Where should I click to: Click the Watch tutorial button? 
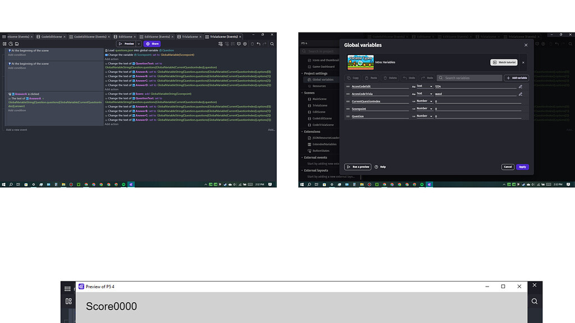click(x=503, y=62)
